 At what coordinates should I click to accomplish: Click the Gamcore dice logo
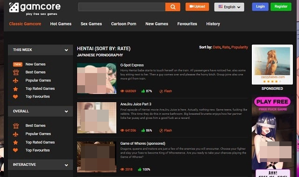[14, 7]
